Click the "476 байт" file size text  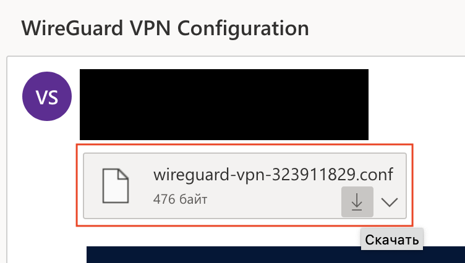coord(180,199)
